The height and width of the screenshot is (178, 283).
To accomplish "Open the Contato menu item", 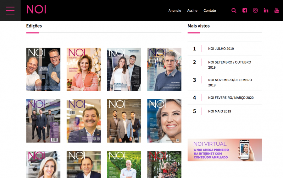I will [x=210, y=11].
